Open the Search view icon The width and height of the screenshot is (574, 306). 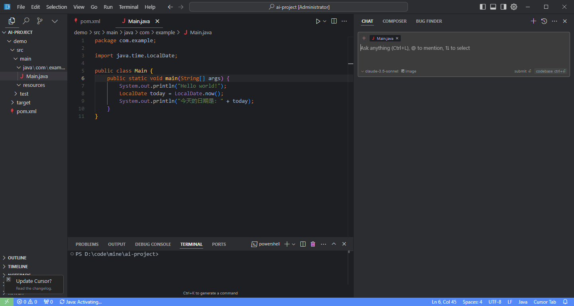pos(26,21)
